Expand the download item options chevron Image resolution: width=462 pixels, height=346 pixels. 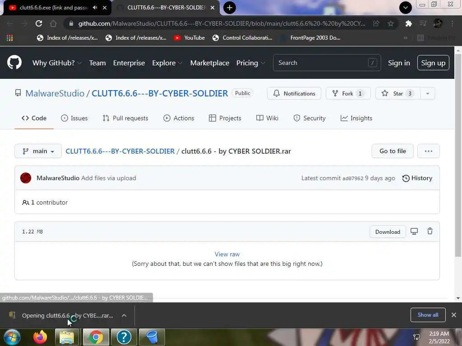124,315
